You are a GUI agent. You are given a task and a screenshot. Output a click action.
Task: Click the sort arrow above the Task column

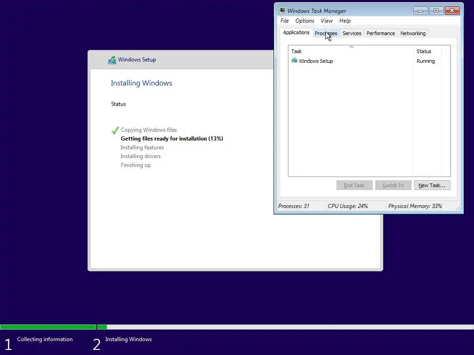point(351,47)
